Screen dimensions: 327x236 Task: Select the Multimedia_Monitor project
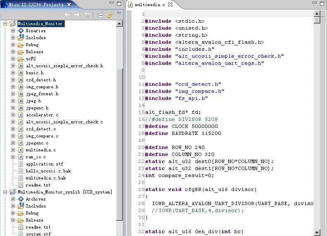click(x=40, y=24)
